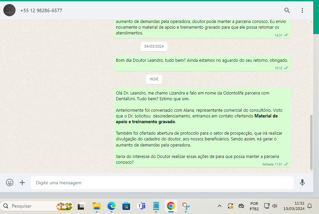Open the network settings tray icon
The width and height of the screenshot is (319, 214).
[x=267, y=206]
